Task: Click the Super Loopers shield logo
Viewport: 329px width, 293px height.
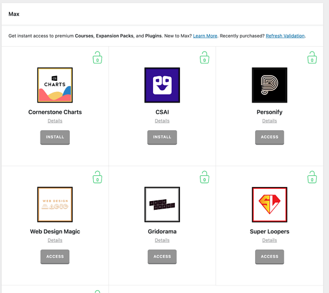Action: 269,205
